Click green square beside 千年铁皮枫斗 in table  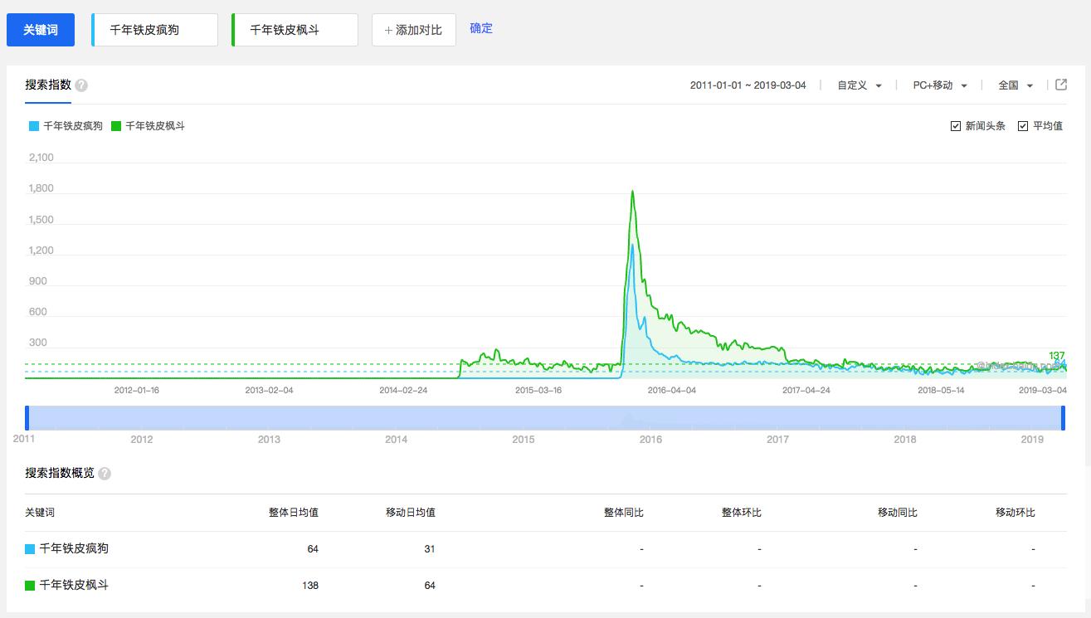pyautogui.click(x=30, y=585)
